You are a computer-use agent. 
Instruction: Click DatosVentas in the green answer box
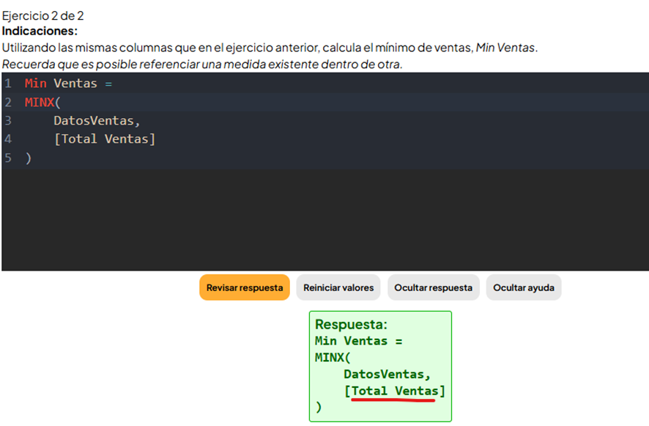[x=387, y=374]
